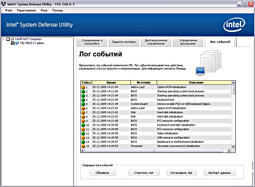The image size is (255, 187).
Task: Open the Файл menu
Action: click(9, 10)
